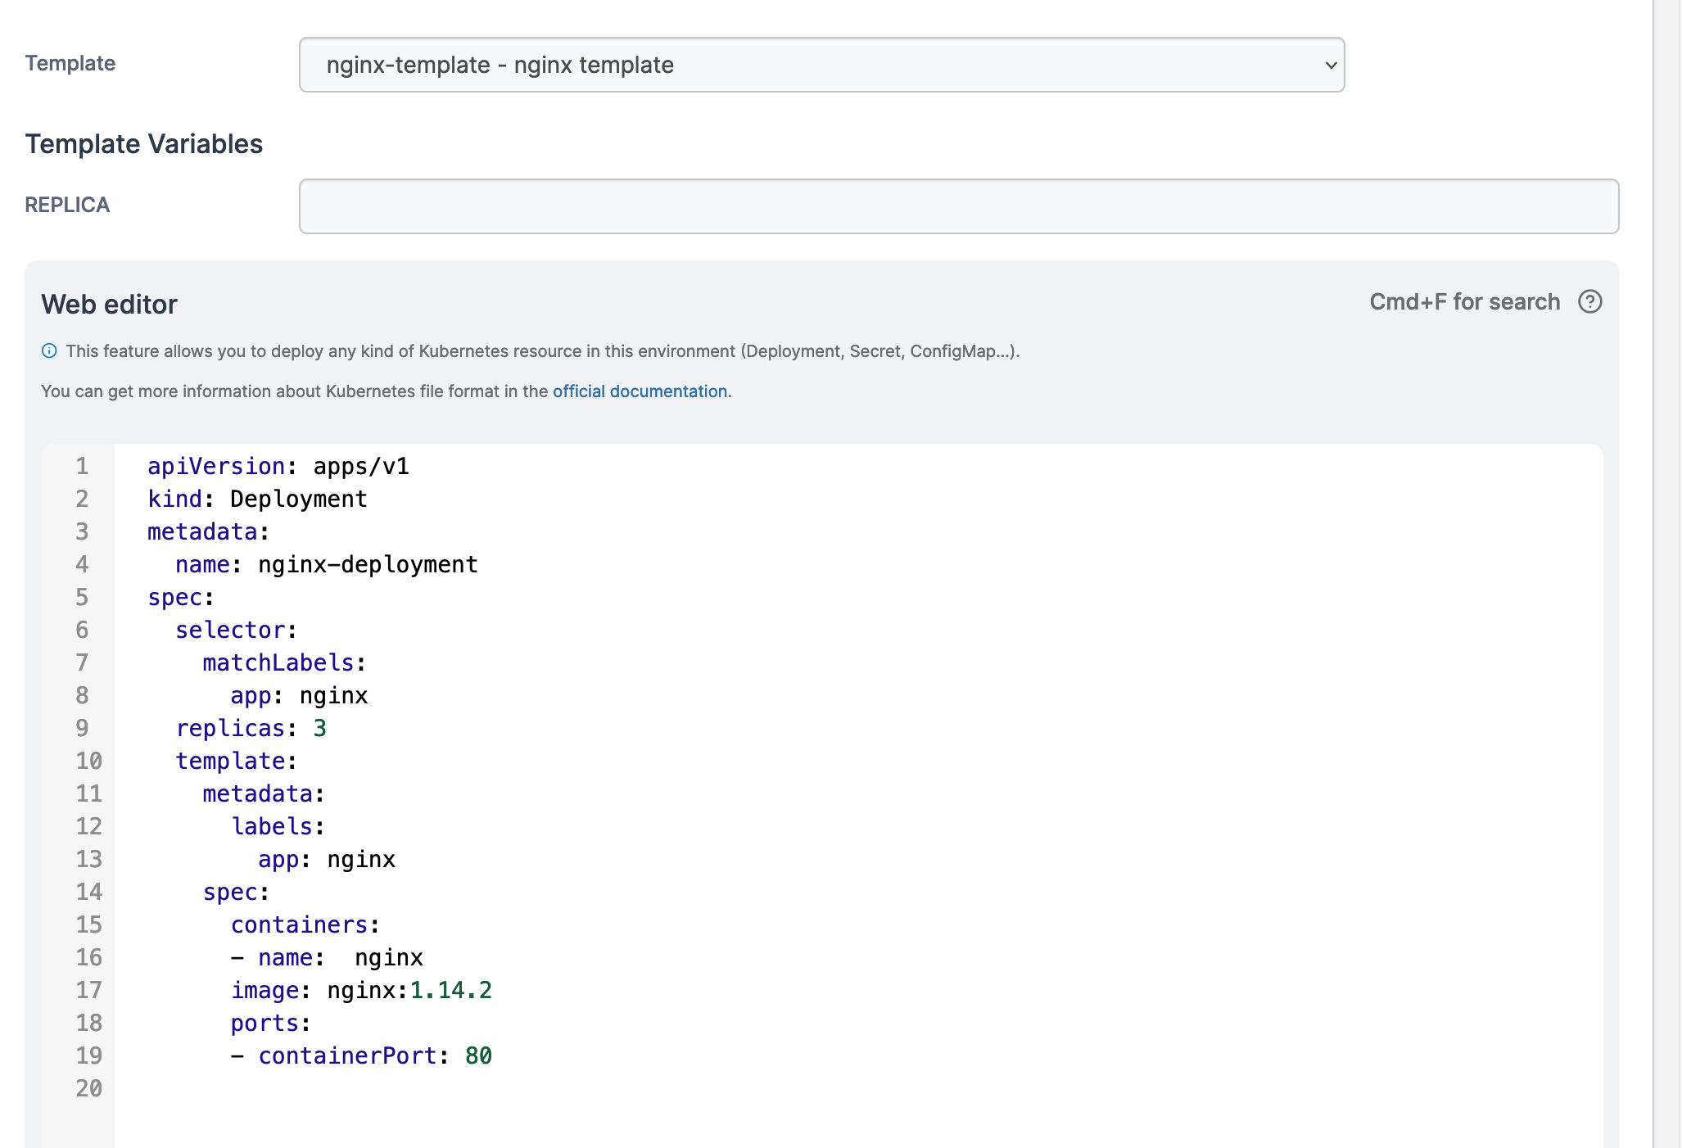Open the official documentation link
The width and height of the screenshot is (1682, 1148).
640,391
